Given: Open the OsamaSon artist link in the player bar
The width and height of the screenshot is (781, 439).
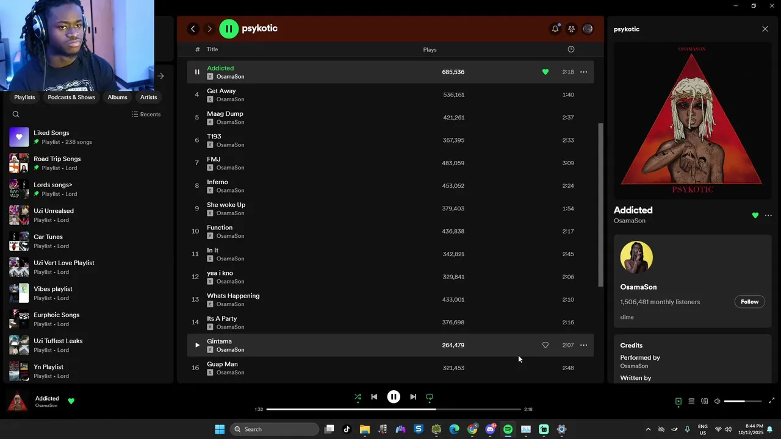Looking at the screenshot, I should 46,405.
